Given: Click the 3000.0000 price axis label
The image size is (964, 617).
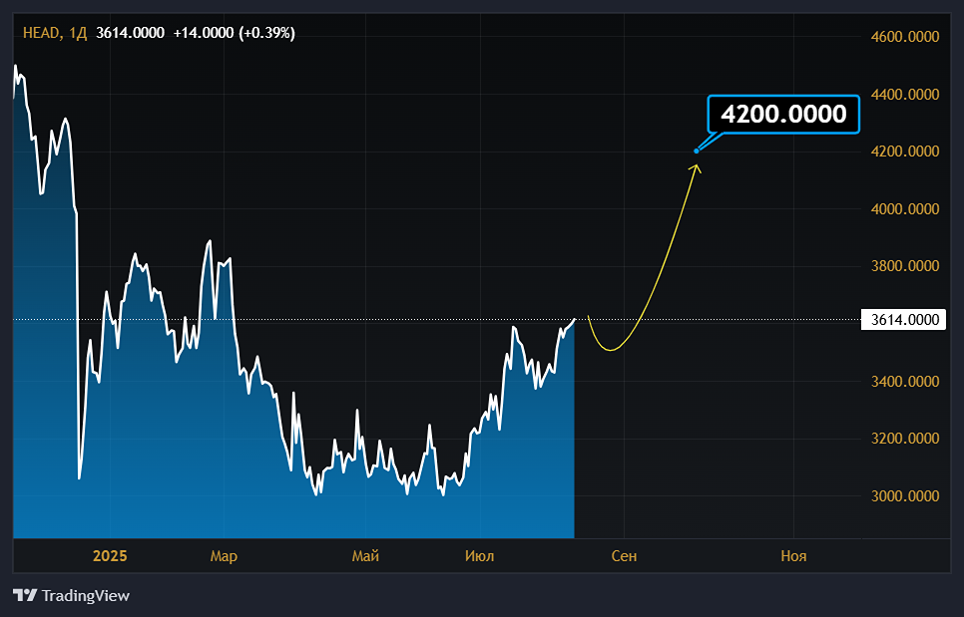Looking at the screenshot, I should (905, 496).
